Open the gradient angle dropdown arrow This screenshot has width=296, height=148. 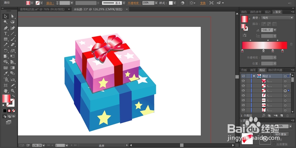click(275, 30)
